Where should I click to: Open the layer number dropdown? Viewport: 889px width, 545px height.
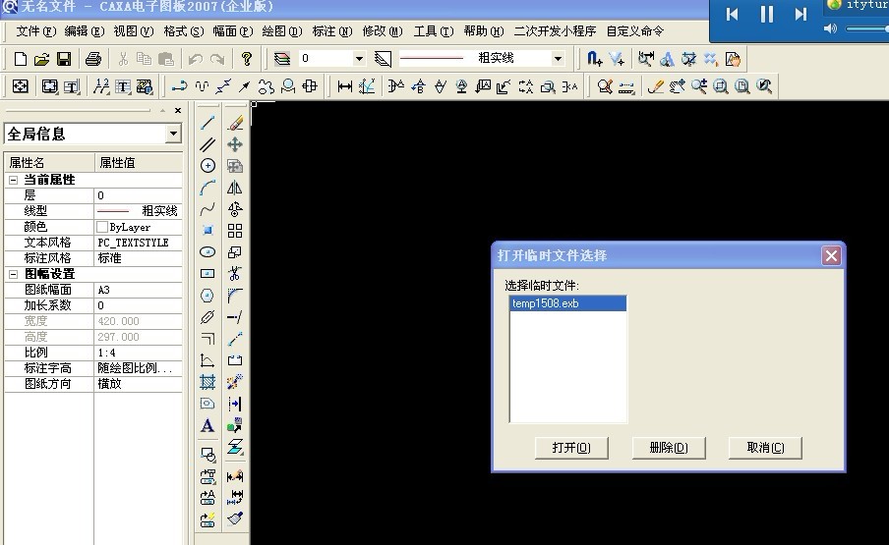(359, 59)
